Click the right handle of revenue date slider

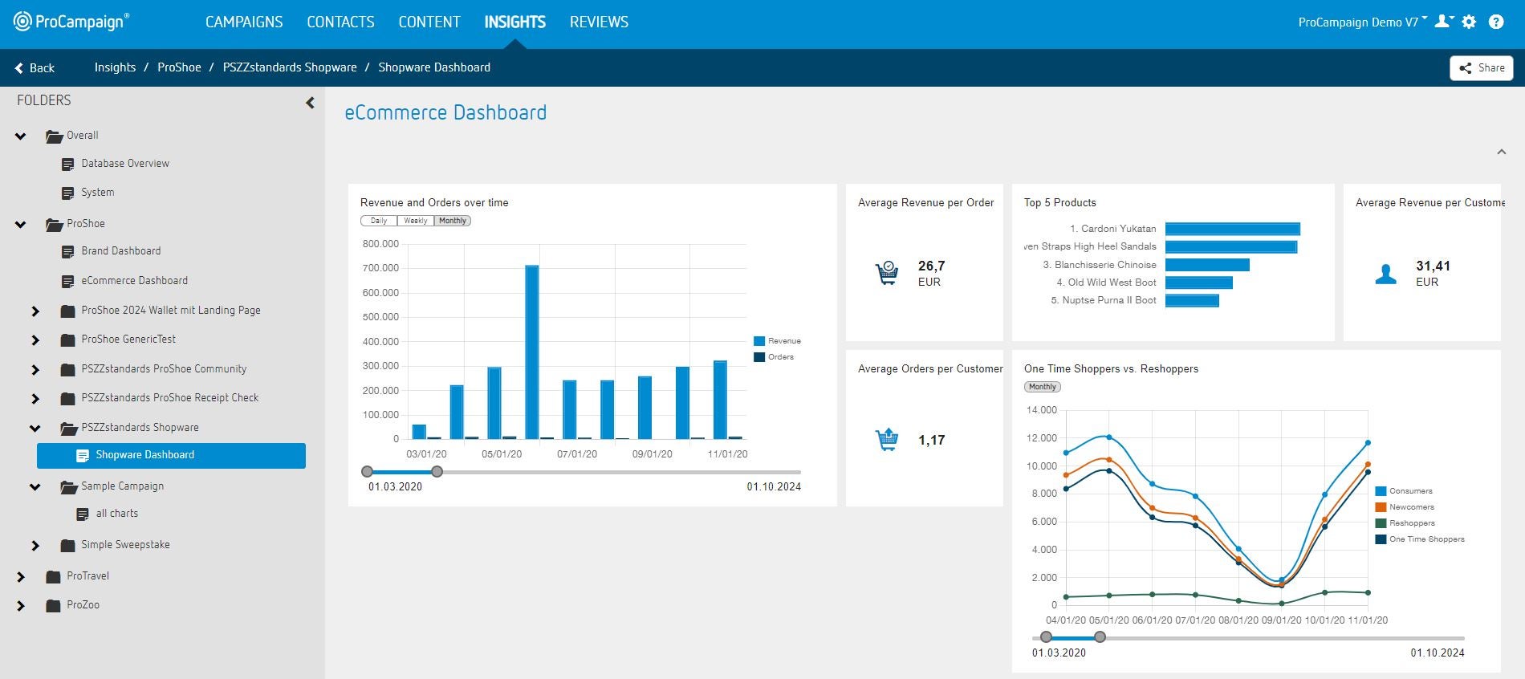click(x=437, y=472)
